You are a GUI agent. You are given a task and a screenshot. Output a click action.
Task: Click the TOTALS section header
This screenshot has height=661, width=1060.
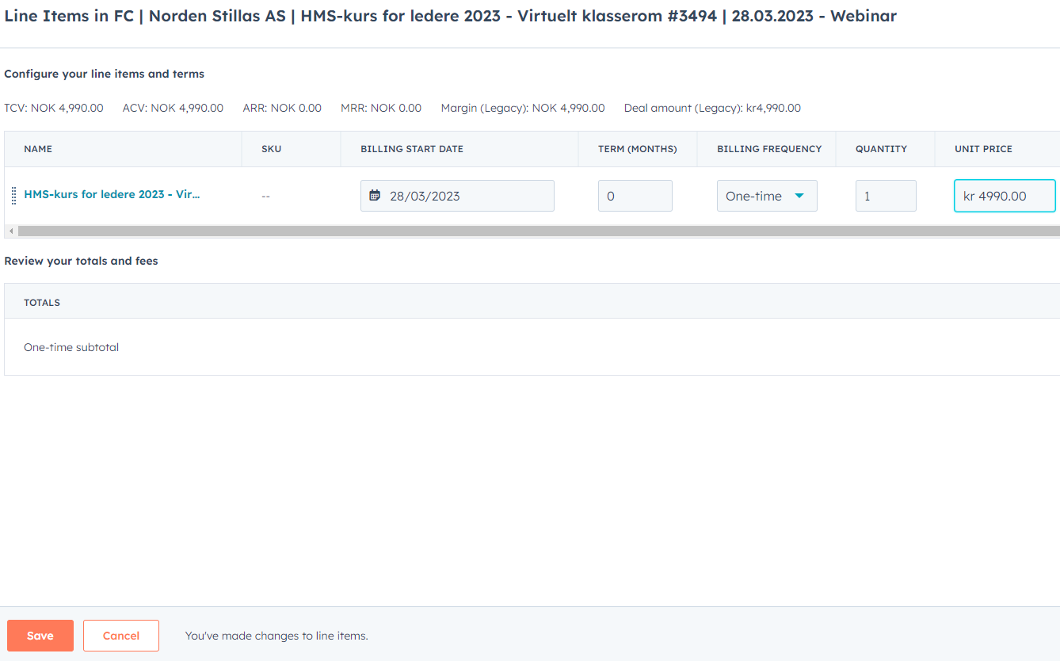point(42,303)
